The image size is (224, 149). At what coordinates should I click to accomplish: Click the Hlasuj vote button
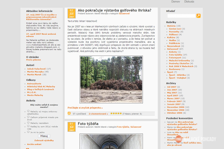coord(44,136)
